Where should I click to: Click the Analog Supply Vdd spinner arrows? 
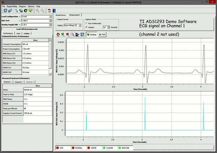pyautogui.click(x=50, y=25)
